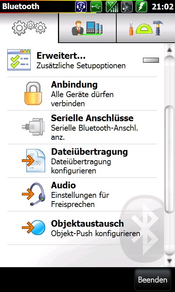Click the blue sphere Objektaustausch icon
This screenshot has height=292, width=175.
point(34,227)
